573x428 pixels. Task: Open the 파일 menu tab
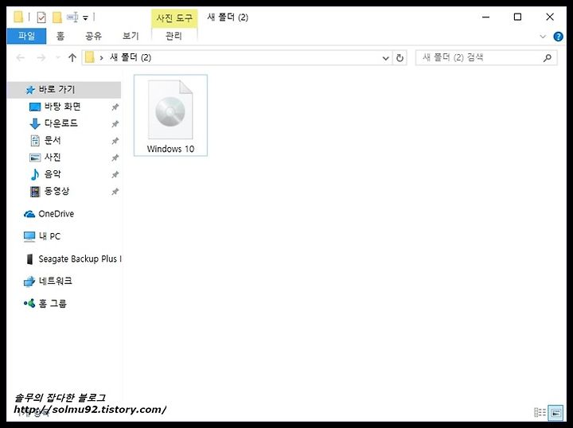coord(26,36)
